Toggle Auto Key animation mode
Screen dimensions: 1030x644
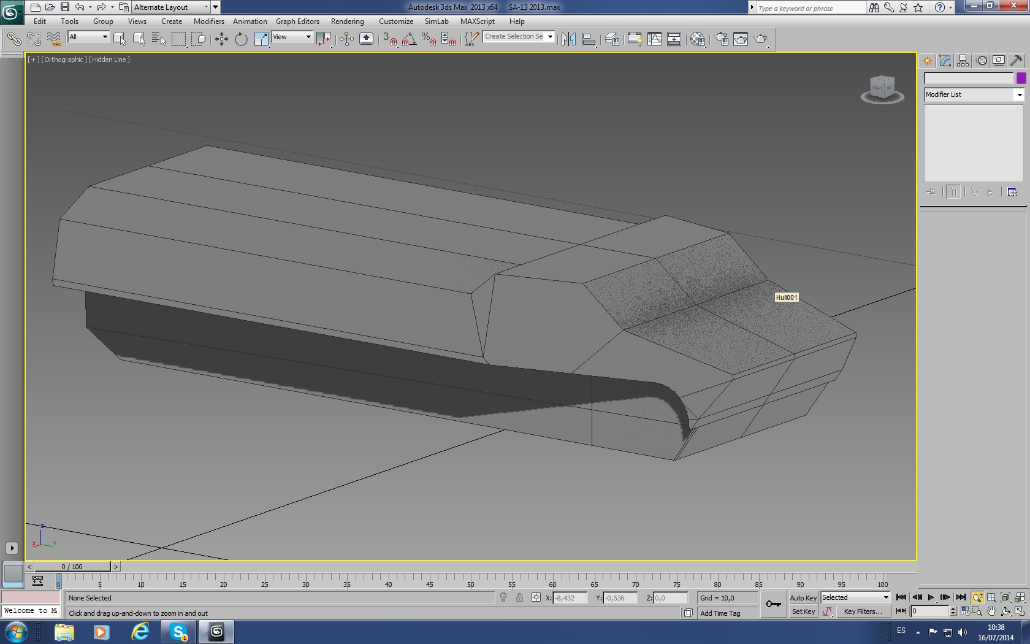tap(803, 598)
